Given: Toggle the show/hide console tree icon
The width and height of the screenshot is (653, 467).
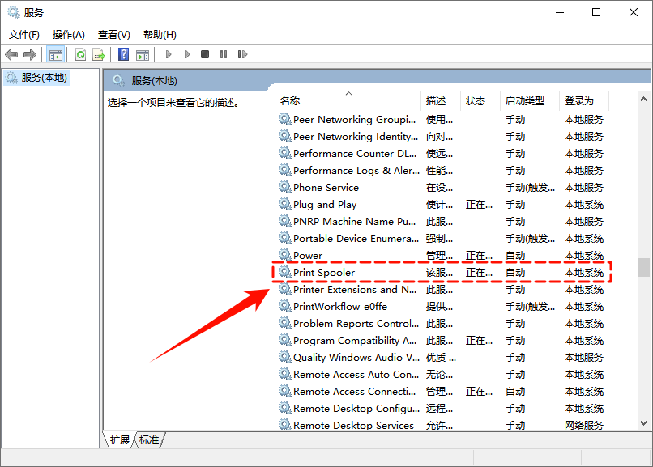Looking at the screenshot, I should [x=56, y=54].
